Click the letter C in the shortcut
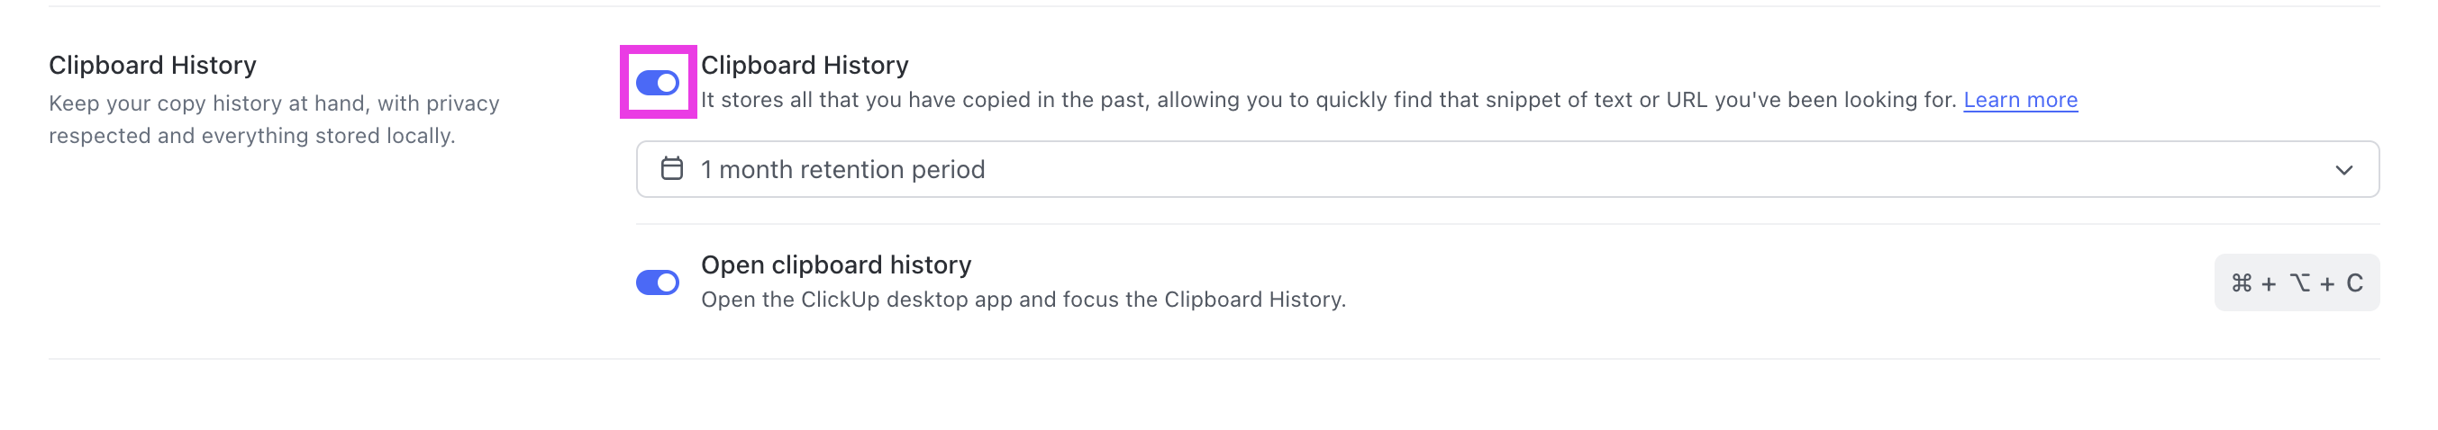The image size is (2438, 430). click(x=2355, y=283)
